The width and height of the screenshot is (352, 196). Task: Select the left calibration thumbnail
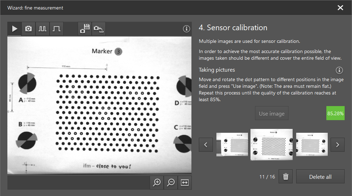[x=232, y=144]
